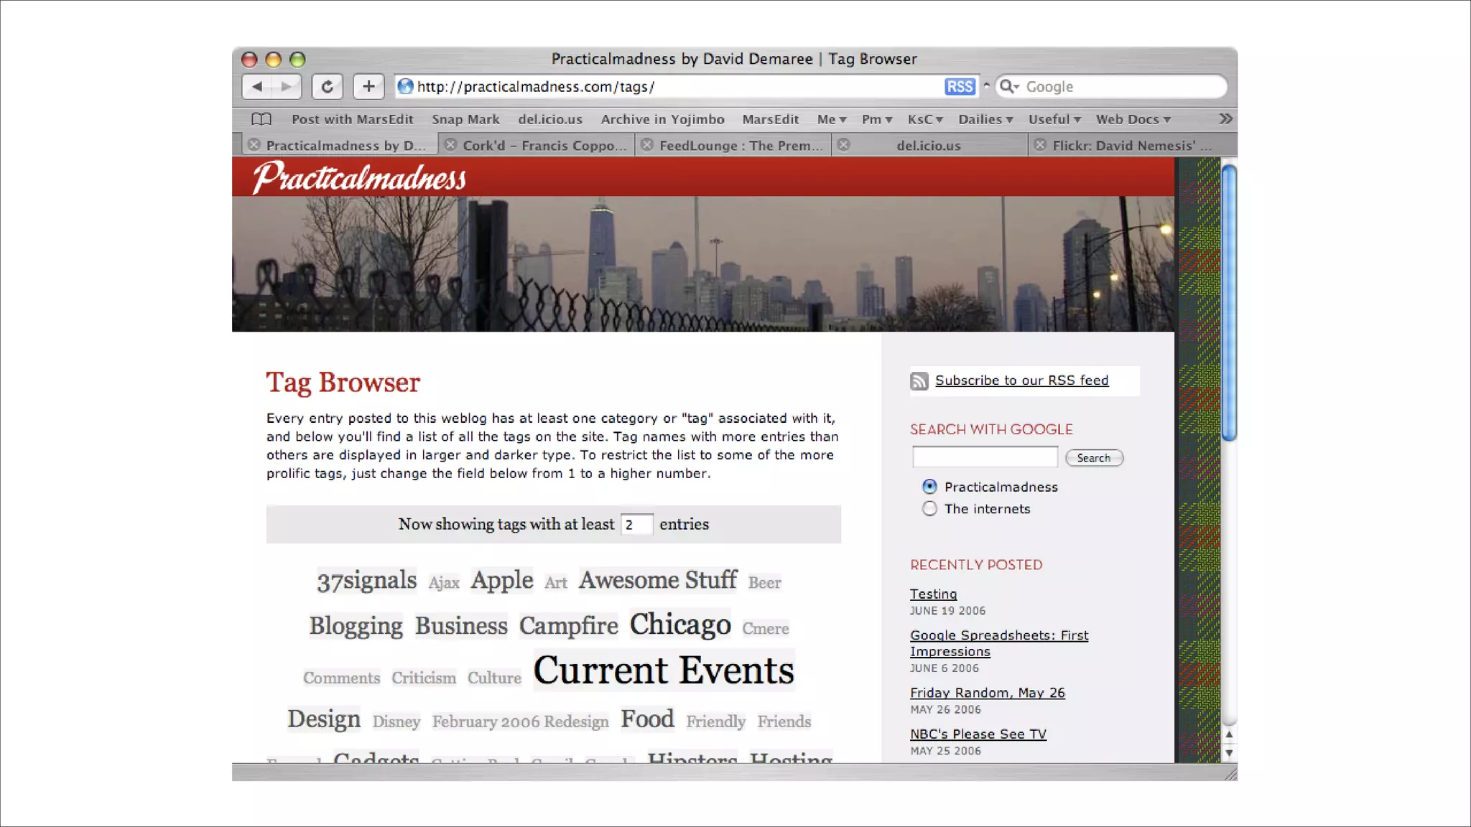Close the del.icio.us tab
This screenshot has width=1471, height=827.
coord(844,145)
